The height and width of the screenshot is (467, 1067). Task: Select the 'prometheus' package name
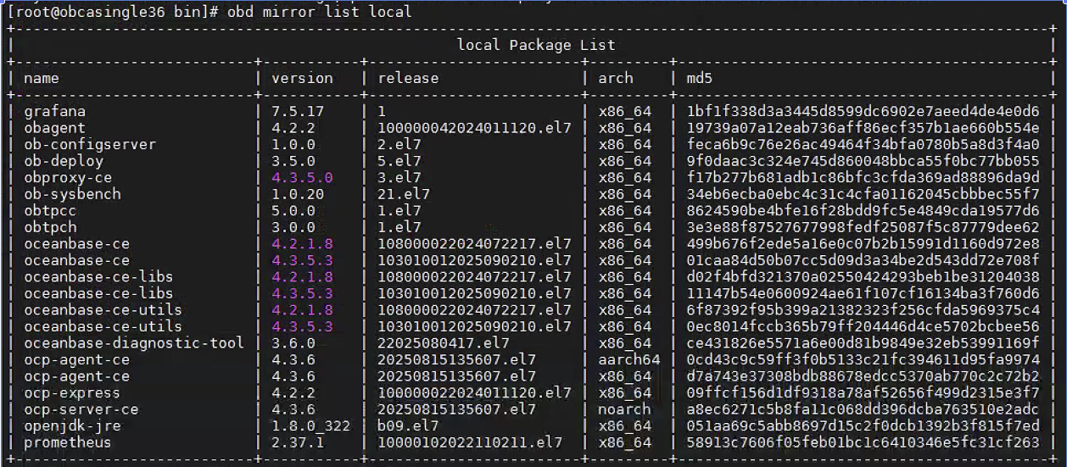[x=68, y=442]
